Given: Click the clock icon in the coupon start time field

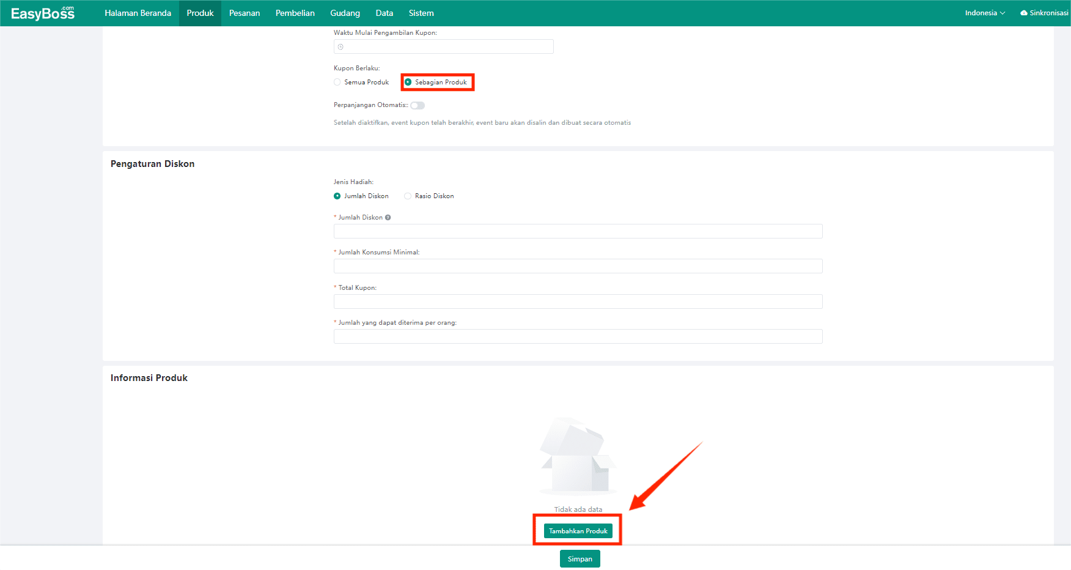Looking at the screenshot, I should pyautogui.click(x=340, y=46).
